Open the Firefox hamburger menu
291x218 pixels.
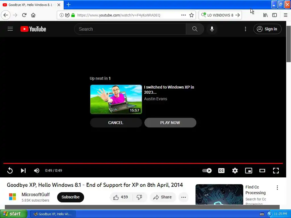coord(285,15)
